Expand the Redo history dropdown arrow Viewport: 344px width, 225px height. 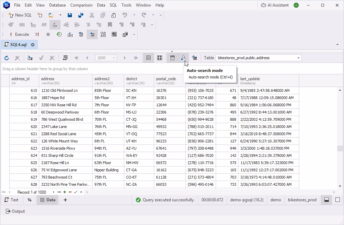153,15
